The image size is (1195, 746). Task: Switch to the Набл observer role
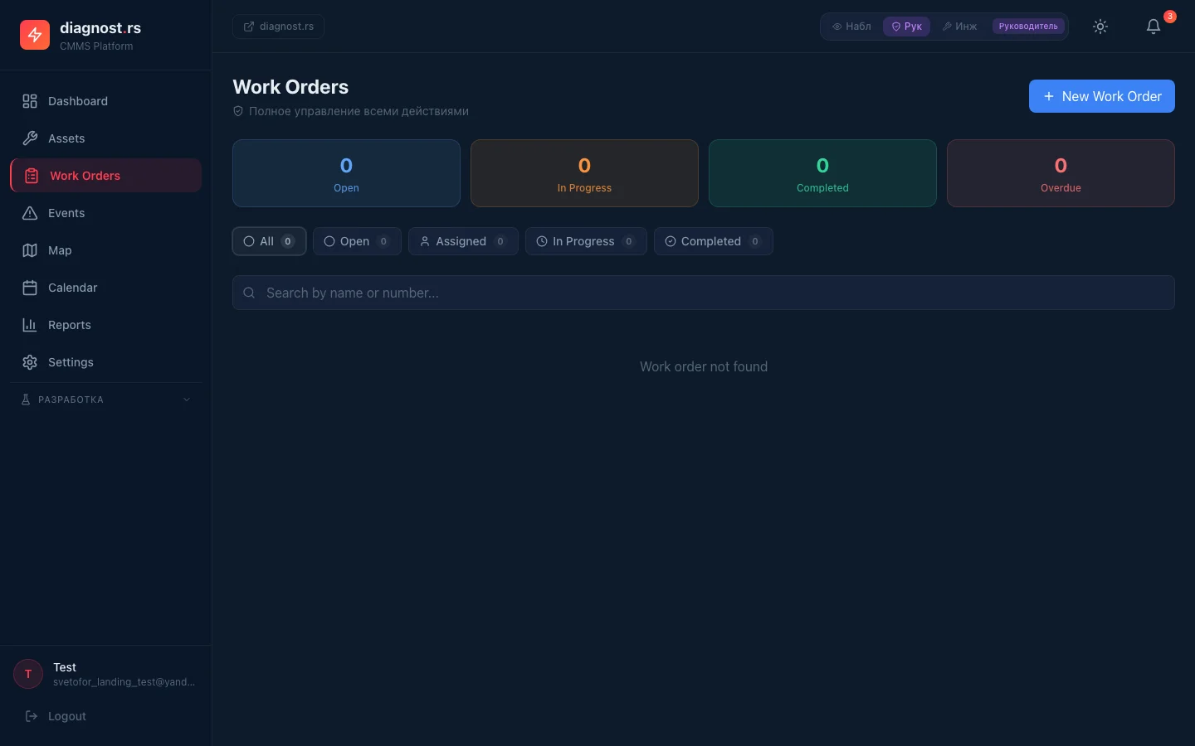click(851, 27)
